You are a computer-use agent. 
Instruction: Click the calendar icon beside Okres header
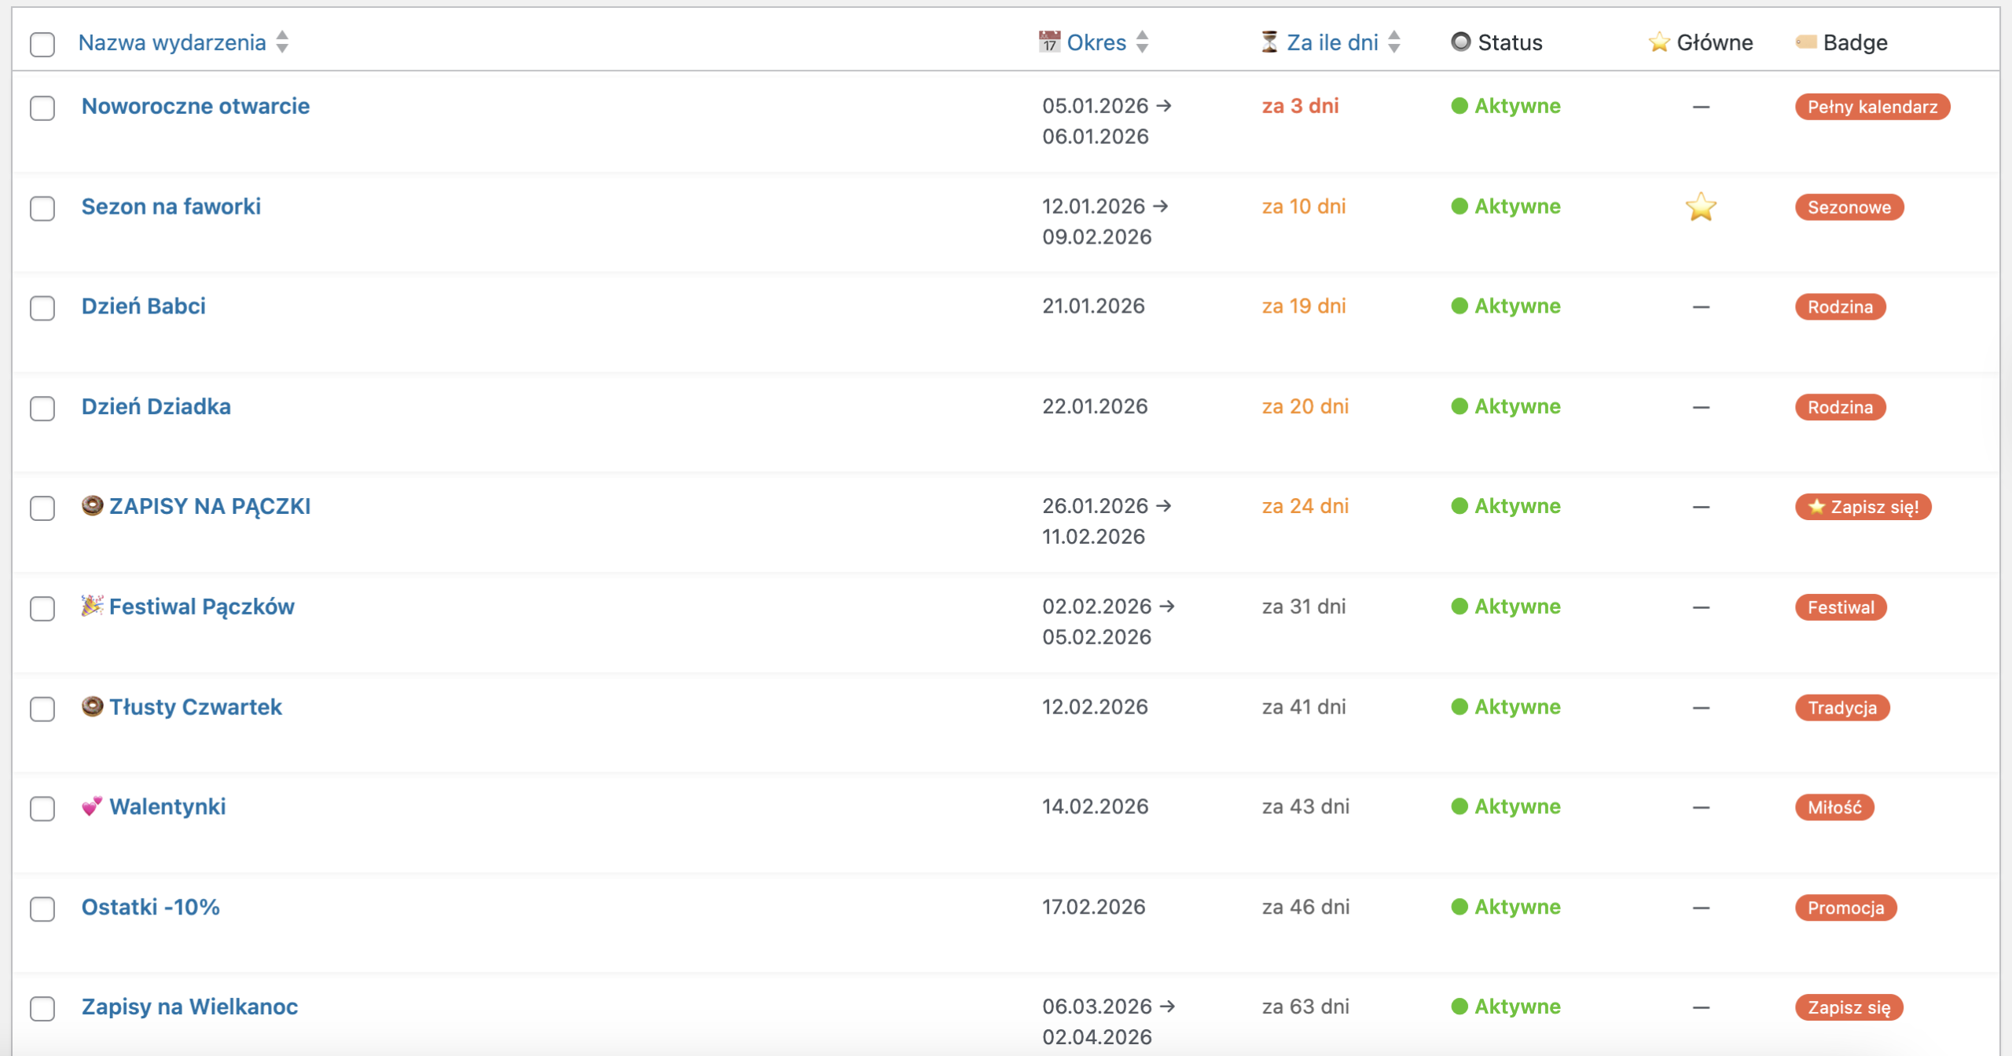coord(1048,42)
